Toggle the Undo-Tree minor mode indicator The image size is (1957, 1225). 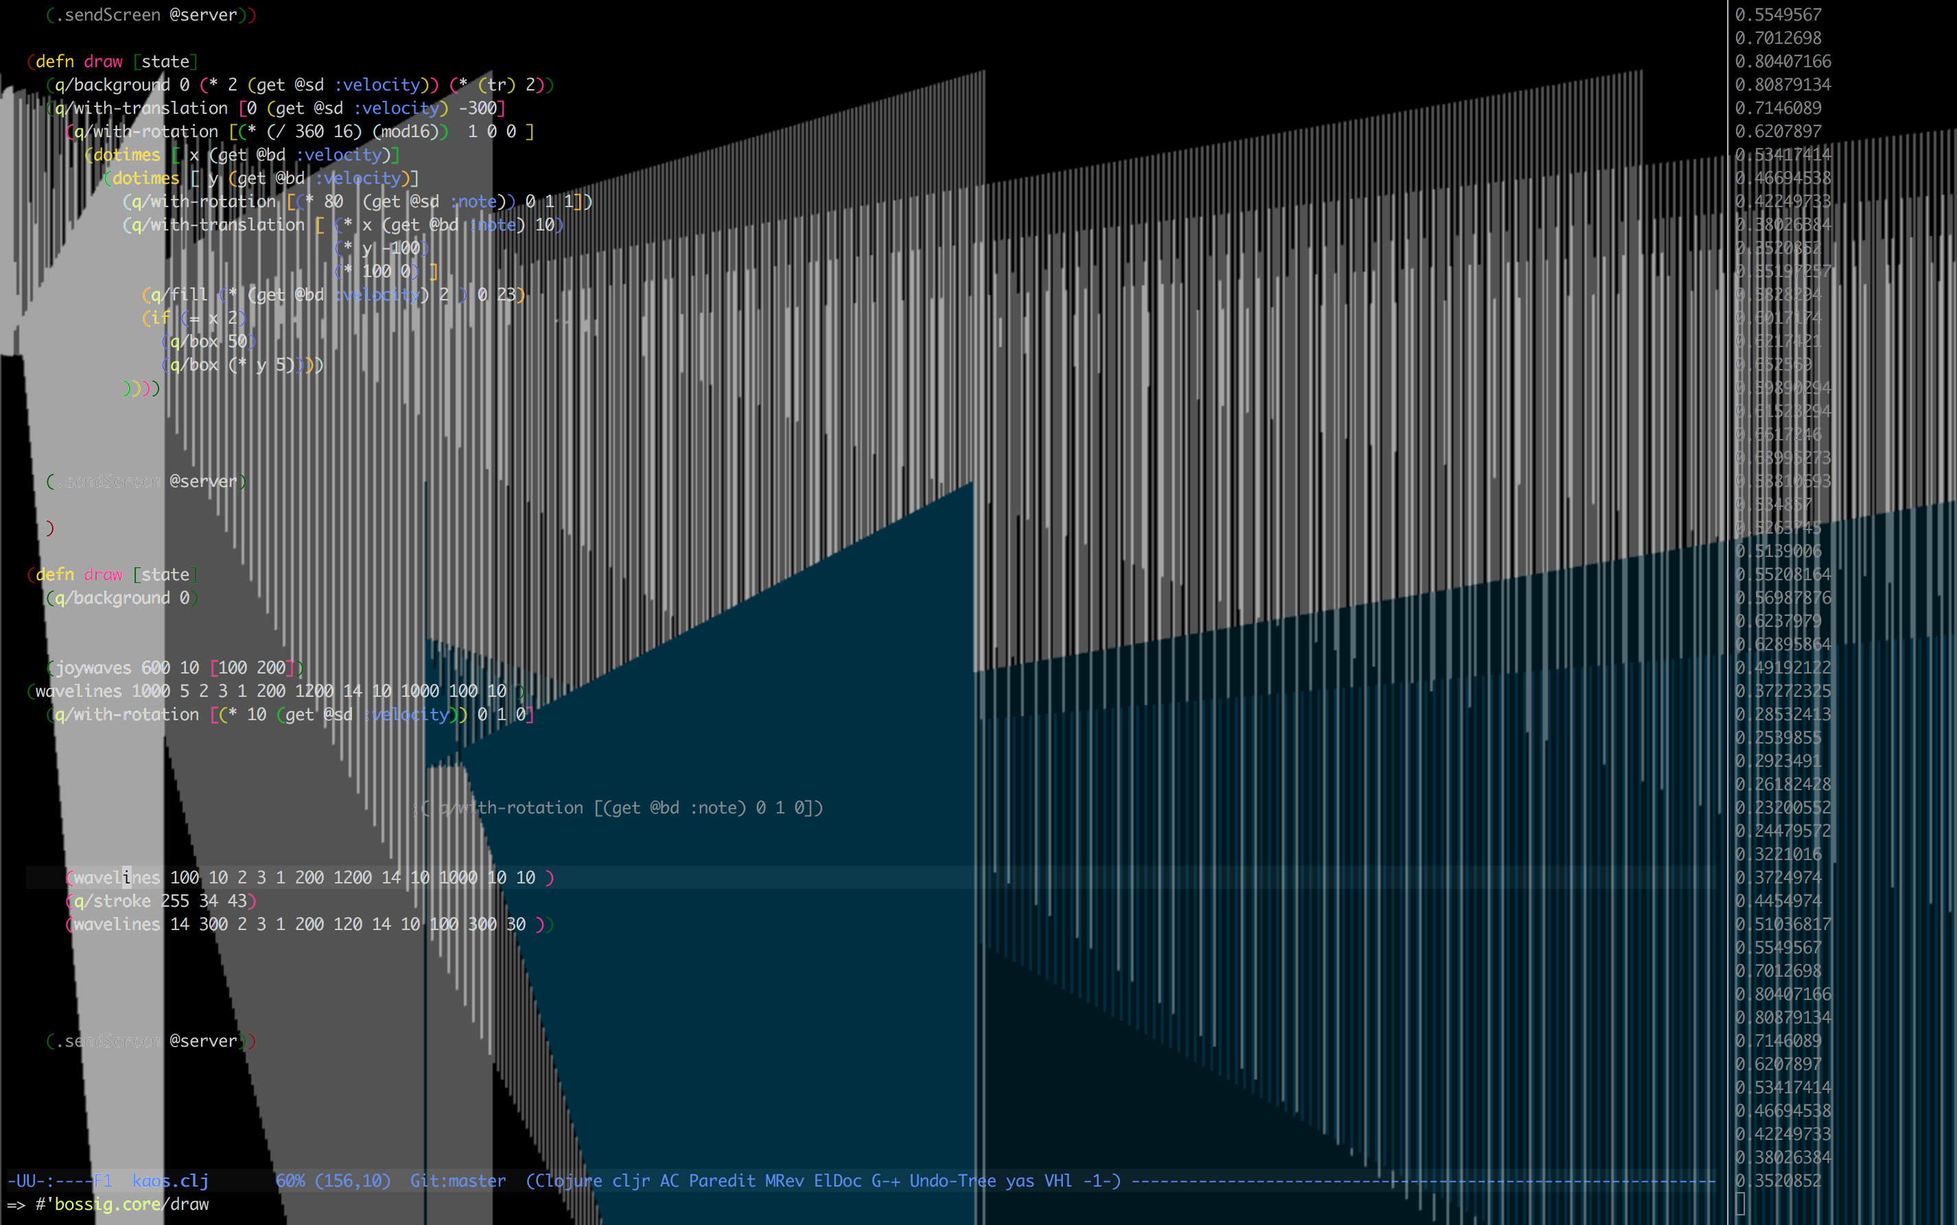pyautogui.click(x=952, y=1180)
